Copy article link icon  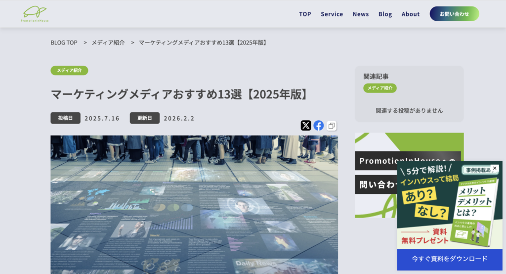332,126
